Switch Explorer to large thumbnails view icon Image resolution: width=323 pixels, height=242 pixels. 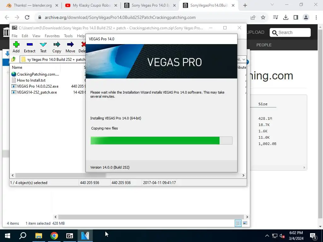click(245, 223)
